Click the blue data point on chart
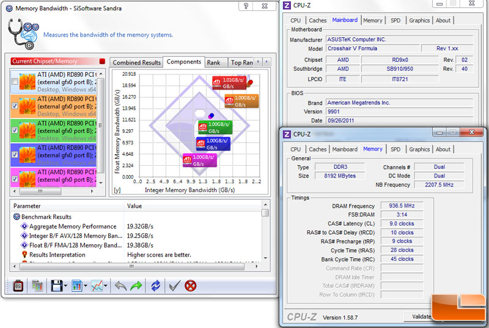 pos(211,116)
